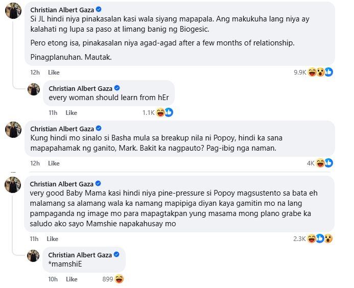Screen dimensions: 354x288
Task: Click the 12h timestamp under Basha comment
Action: coord(35,163)
